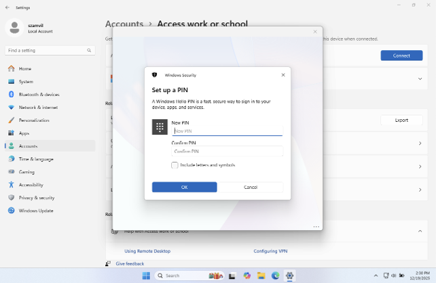The height and width of the screenshot is (283, 436).
Task: Open Privacy & security settings
Action: point(36,198)
